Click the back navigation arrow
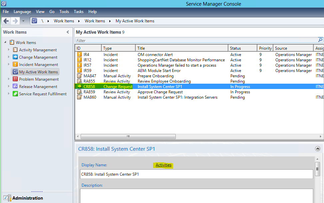The width and height of the screenshot is (324, 203). (6, 21)
